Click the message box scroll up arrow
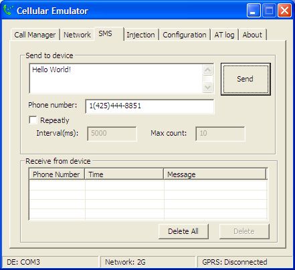The height and width of the screenshot is (270, 295). 208,70
